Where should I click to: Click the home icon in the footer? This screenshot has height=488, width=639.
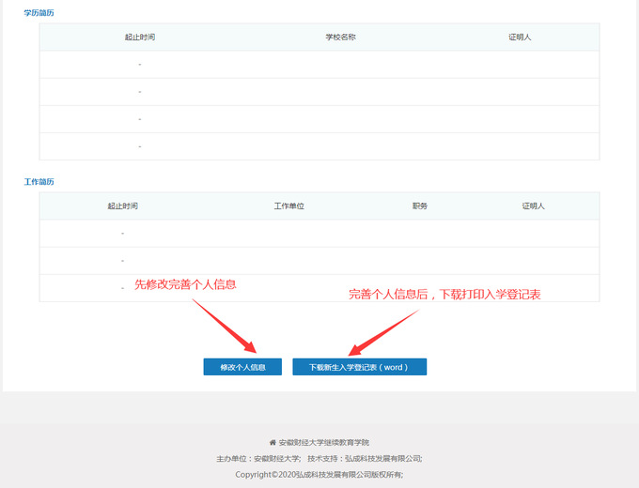(x=273, y=442)
